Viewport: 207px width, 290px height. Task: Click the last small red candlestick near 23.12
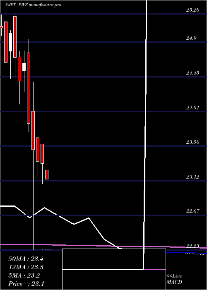pos(47,174)
